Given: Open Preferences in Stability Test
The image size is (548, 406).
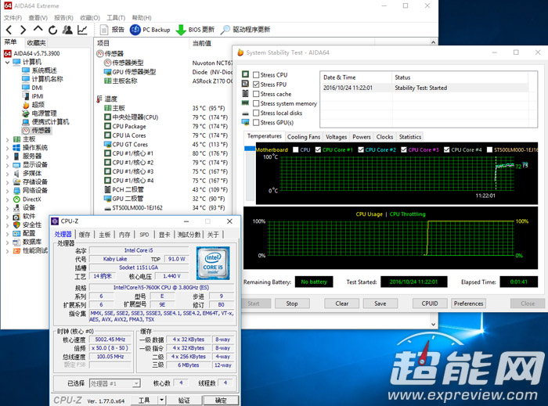Looking at the screenshot, I should [x=469, y=304].
